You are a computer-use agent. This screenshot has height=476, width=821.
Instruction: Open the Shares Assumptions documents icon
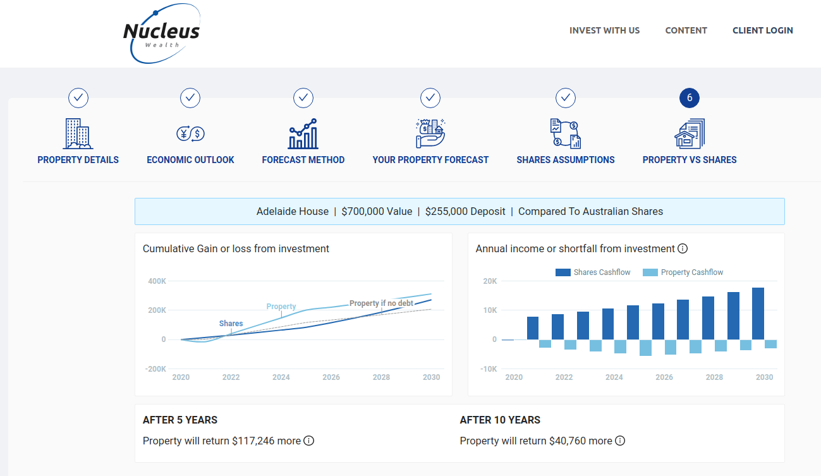click(566, 133)
